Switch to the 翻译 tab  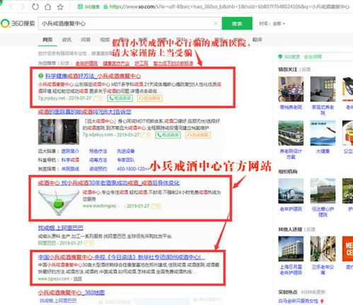(257, 40)
